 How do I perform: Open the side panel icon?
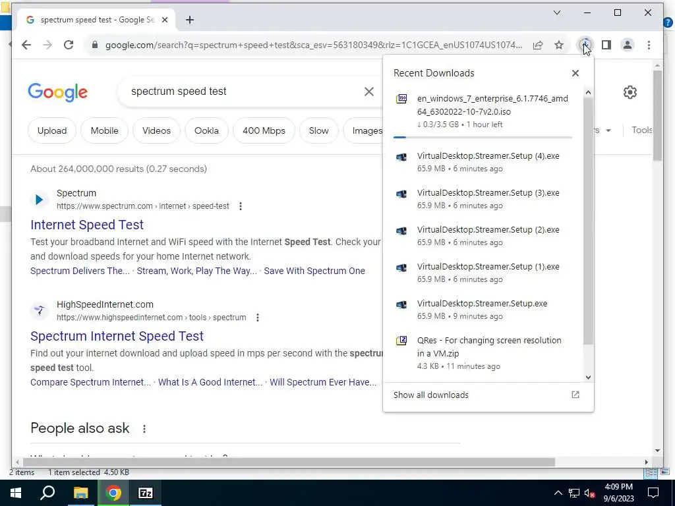coord(606,45)
